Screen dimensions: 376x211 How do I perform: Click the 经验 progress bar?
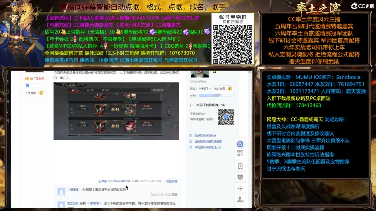[x=216, y=96]
